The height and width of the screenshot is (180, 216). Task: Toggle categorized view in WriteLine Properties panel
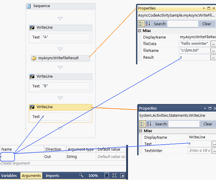click(x=143, y=124)
